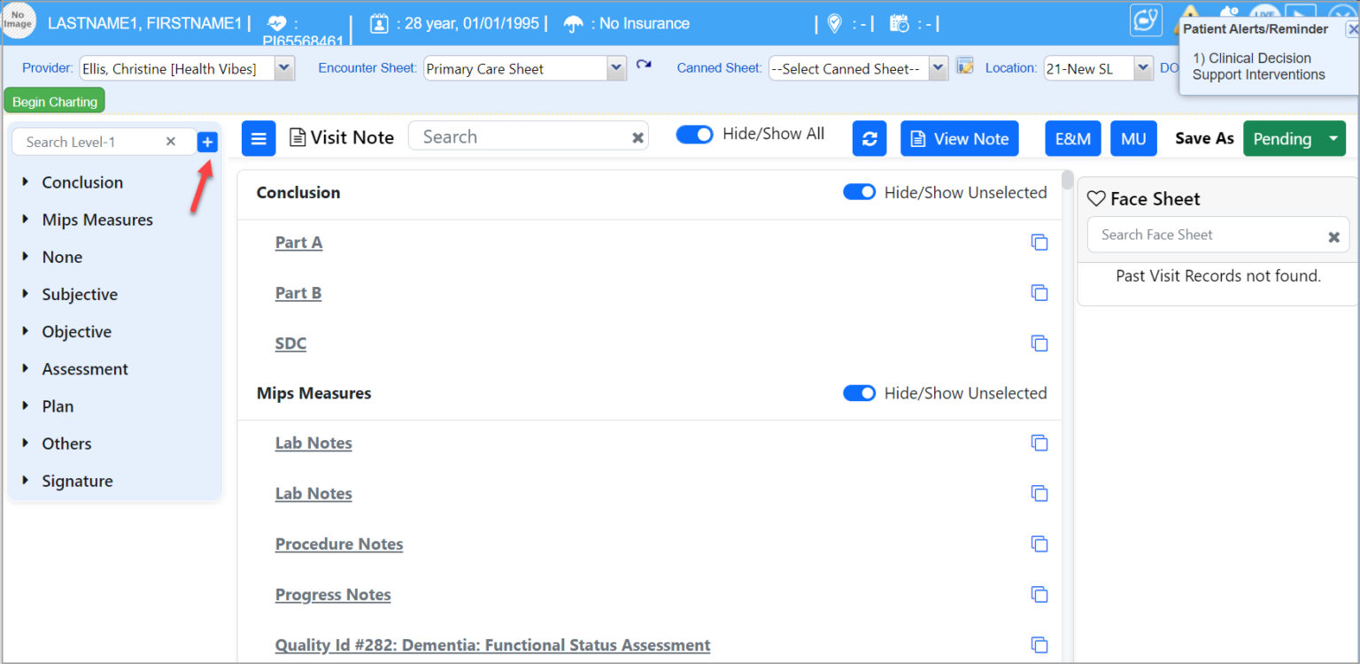Clear the Visit Note search using the x icon
The height and width of the screenshot is (664, 1360).
pos(637,138)
